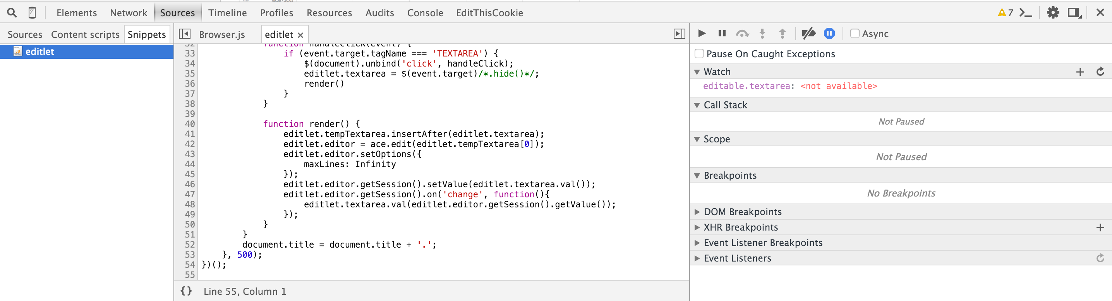Collapse the Scope section
This screenshot has height=301, width=1112.
coord(697,139)
